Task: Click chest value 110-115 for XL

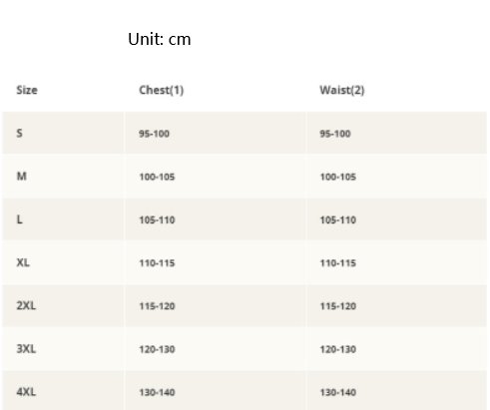Action: pos(157,263)
